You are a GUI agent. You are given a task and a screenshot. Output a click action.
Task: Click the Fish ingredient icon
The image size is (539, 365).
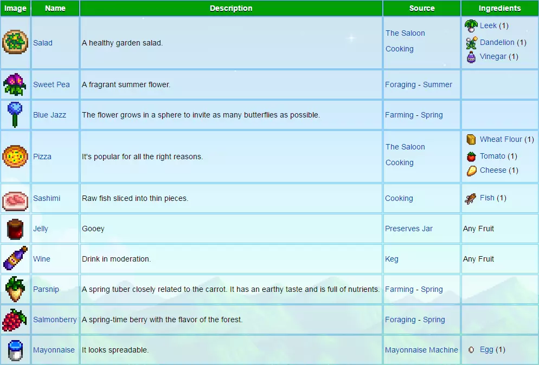click(x=471, y=198)
